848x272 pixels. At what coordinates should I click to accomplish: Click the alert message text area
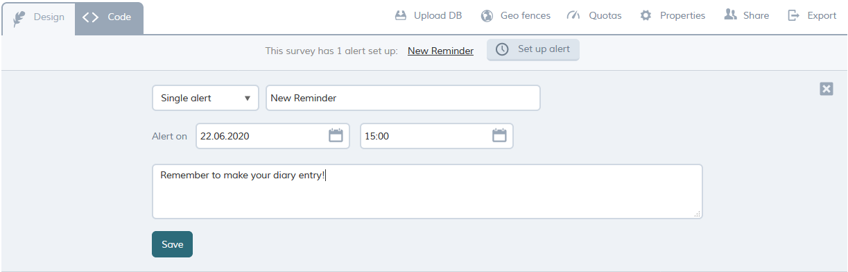pos(427,192)
